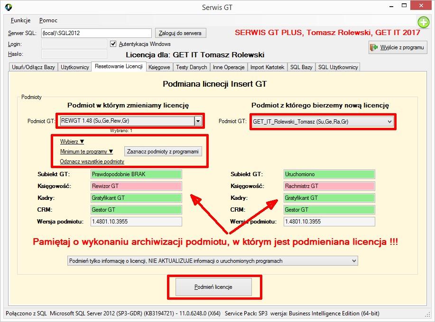Close the Serwis GT window

coord(421,6)
